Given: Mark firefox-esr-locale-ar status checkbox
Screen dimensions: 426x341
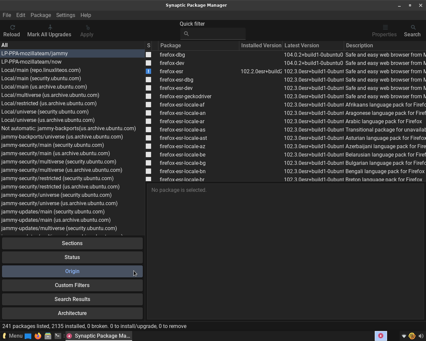Looking at the screenshot, I should 148,121.
